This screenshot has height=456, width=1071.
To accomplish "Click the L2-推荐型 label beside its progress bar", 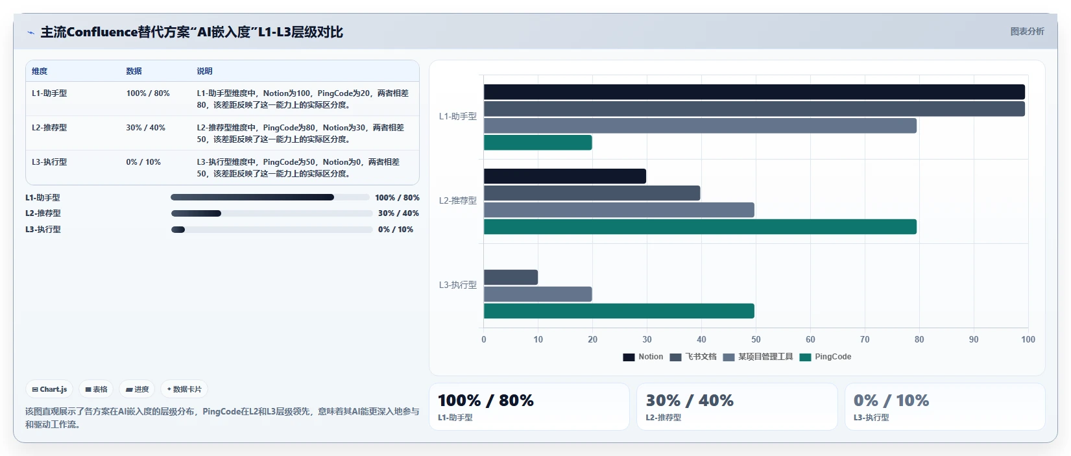I will click(43, 213).
